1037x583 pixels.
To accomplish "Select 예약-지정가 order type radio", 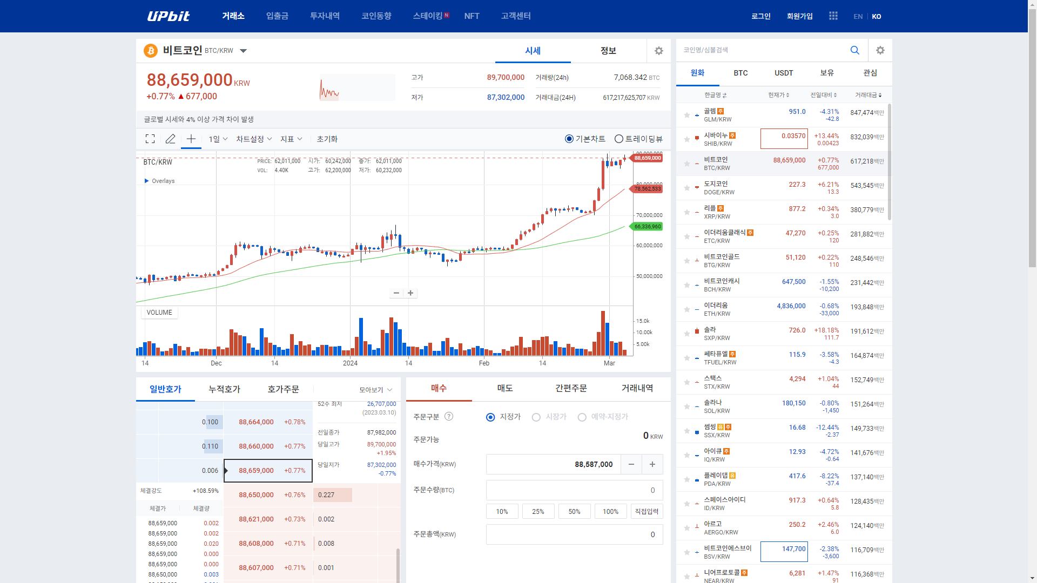I will pos(582,417).
